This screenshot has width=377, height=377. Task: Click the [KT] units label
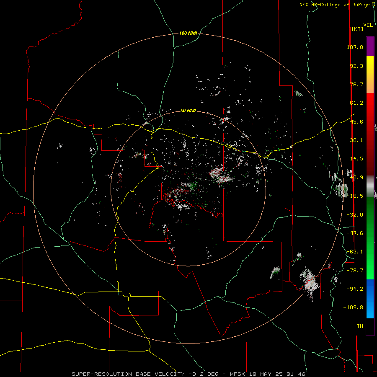coord(357,29)
